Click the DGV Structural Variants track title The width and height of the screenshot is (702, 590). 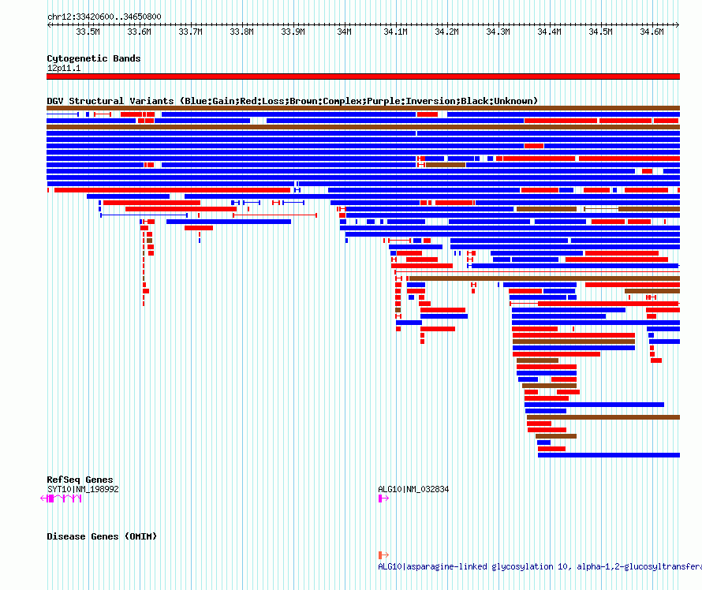point(292,101)
